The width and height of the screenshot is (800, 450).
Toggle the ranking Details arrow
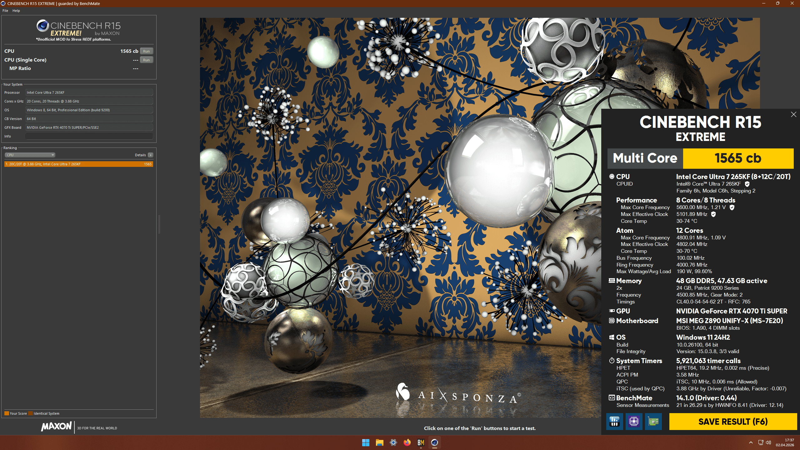pos(151,155)
